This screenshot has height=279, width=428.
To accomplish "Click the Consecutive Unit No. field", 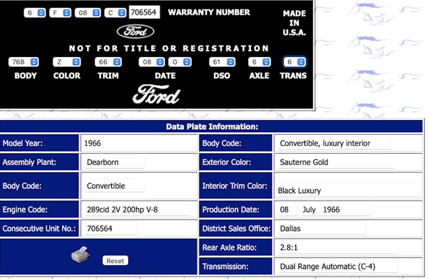I will [x=111, y=228].
